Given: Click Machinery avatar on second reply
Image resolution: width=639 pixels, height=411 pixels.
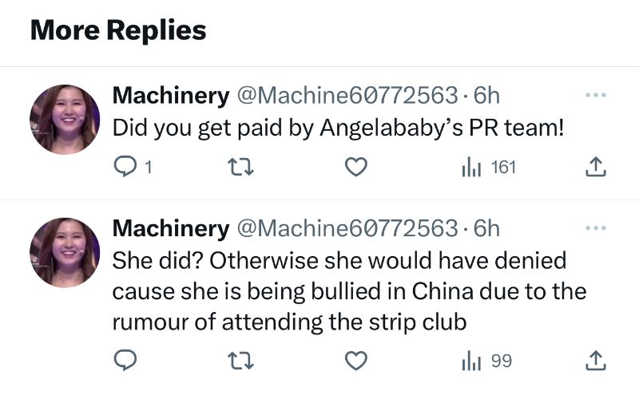Looking at the screenshot, I should tap(65, 252).
